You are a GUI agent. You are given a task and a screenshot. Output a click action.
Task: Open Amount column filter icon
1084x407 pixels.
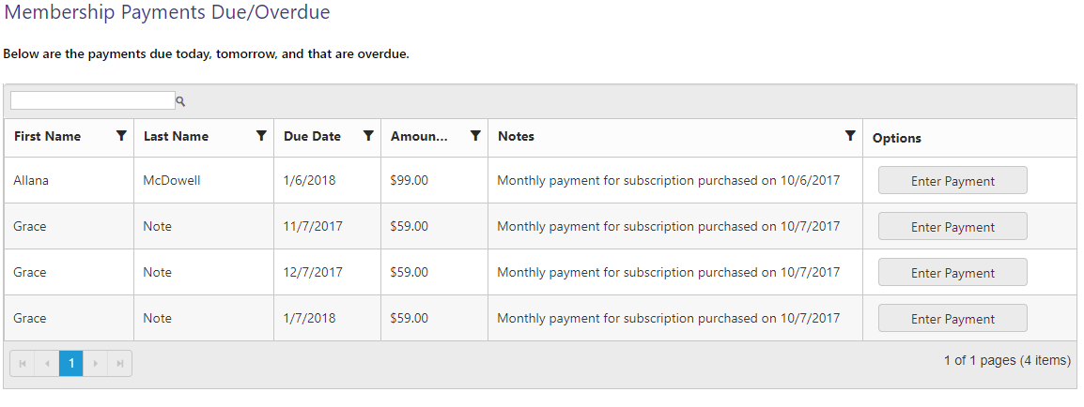pos(475,136)
